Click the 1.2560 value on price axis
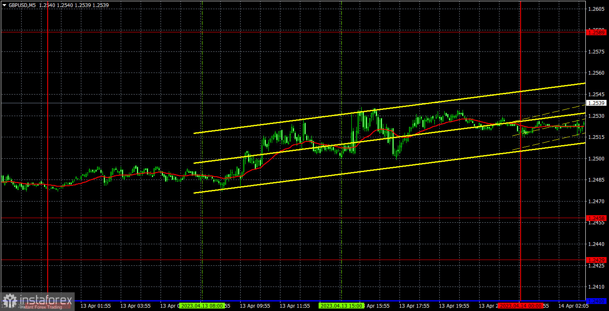Image resolution: width=609 pixels, height=311 pixels. 596,73
